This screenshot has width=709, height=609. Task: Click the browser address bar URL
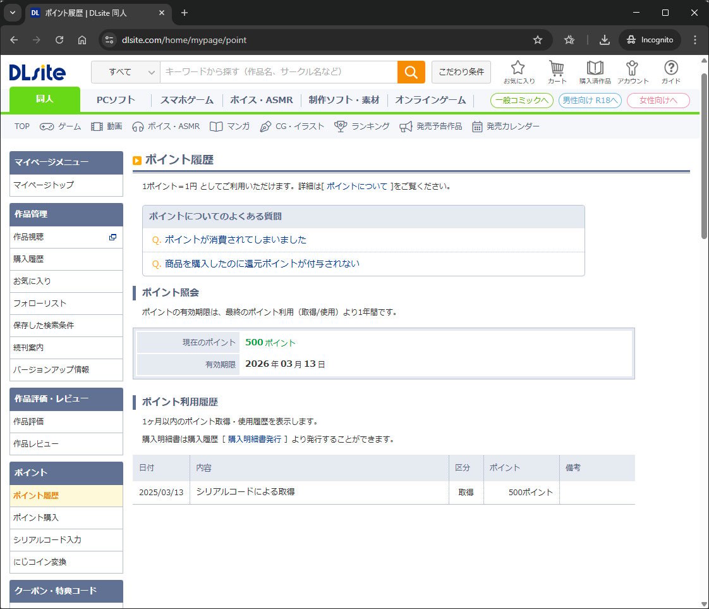click(x=184, y=40)
